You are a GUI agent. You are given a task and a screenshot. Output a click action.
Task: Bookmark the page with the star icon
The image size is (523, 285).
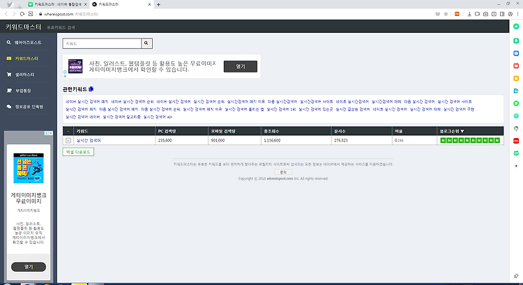tap(446, 14)
